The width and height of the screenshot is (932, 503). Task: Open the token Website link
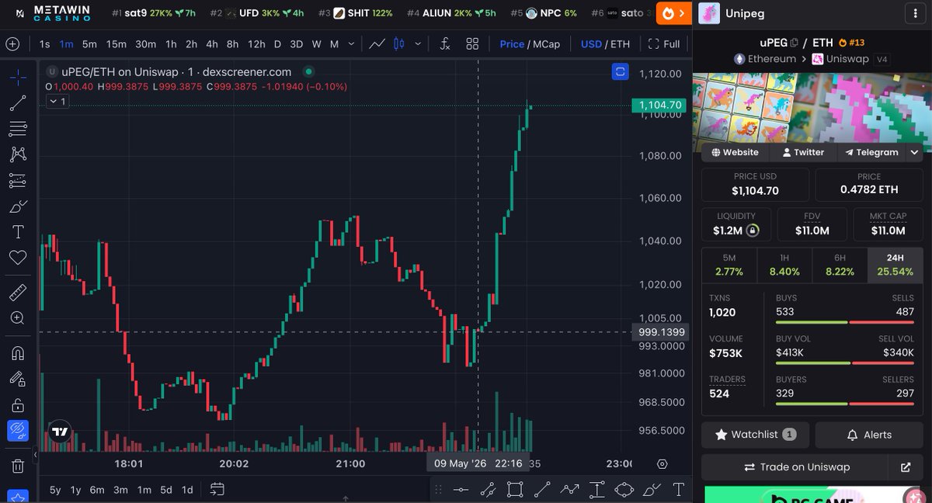pyautogui.click(x=735, y=152)
